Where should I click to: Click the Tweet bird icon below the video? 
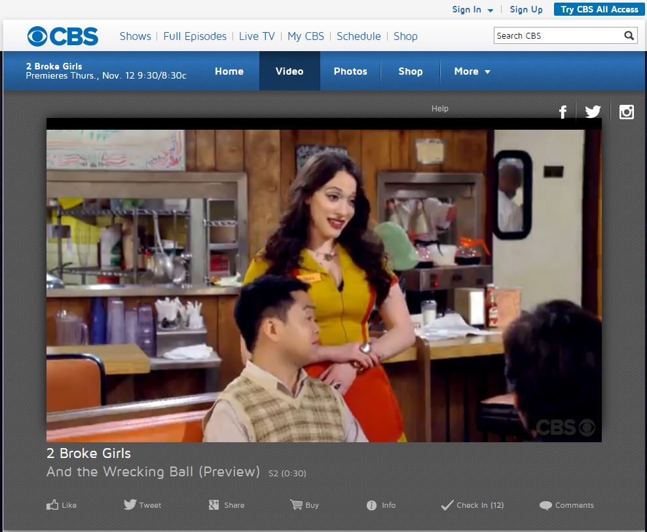pos(130,504)
